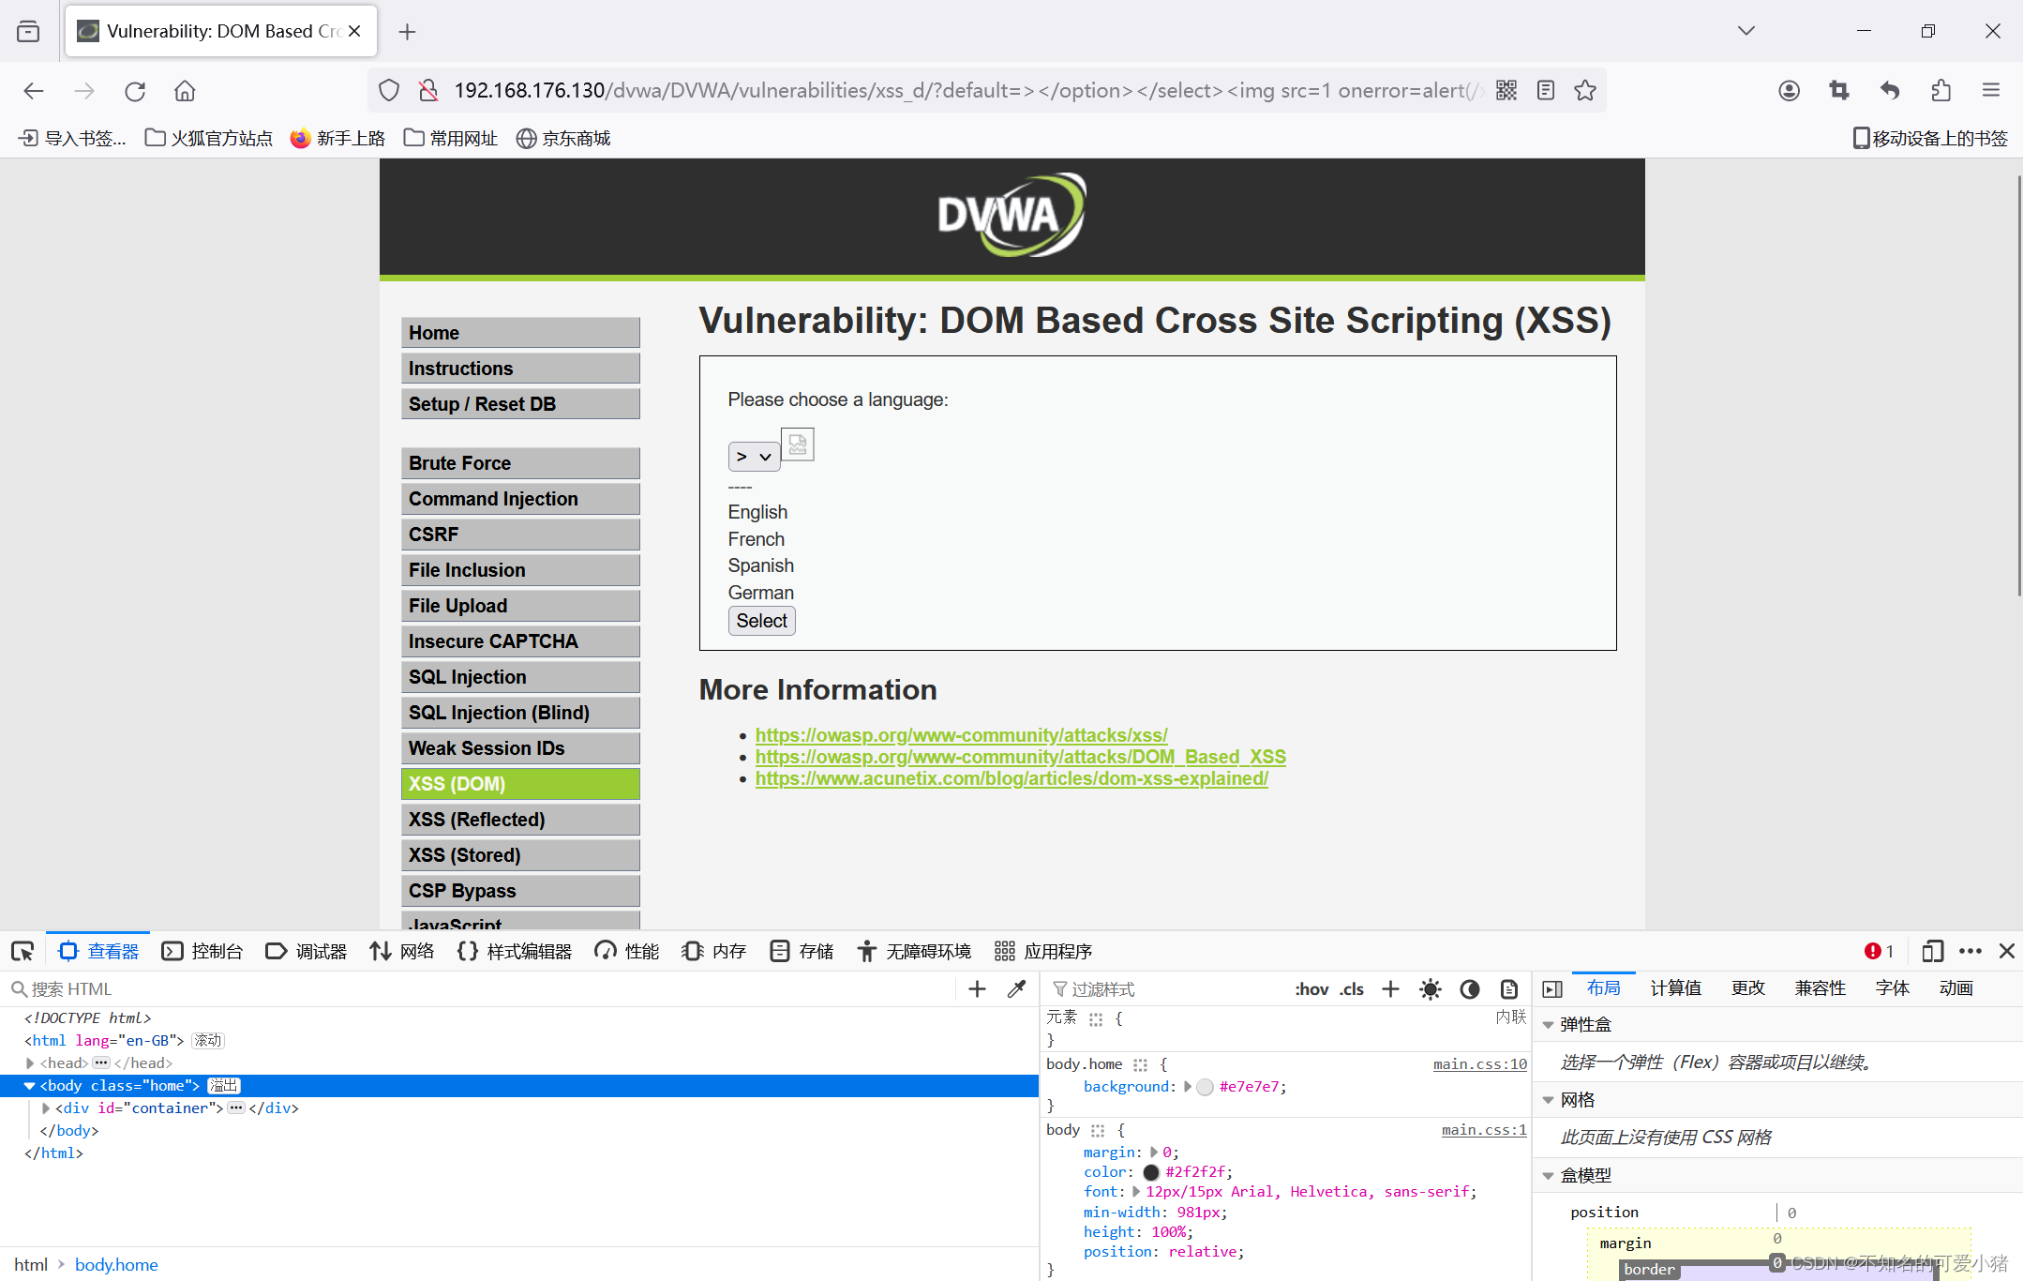Collapse the body element node
This screenshot has width=2023, height=1281.
click(x=30, y=1085)
